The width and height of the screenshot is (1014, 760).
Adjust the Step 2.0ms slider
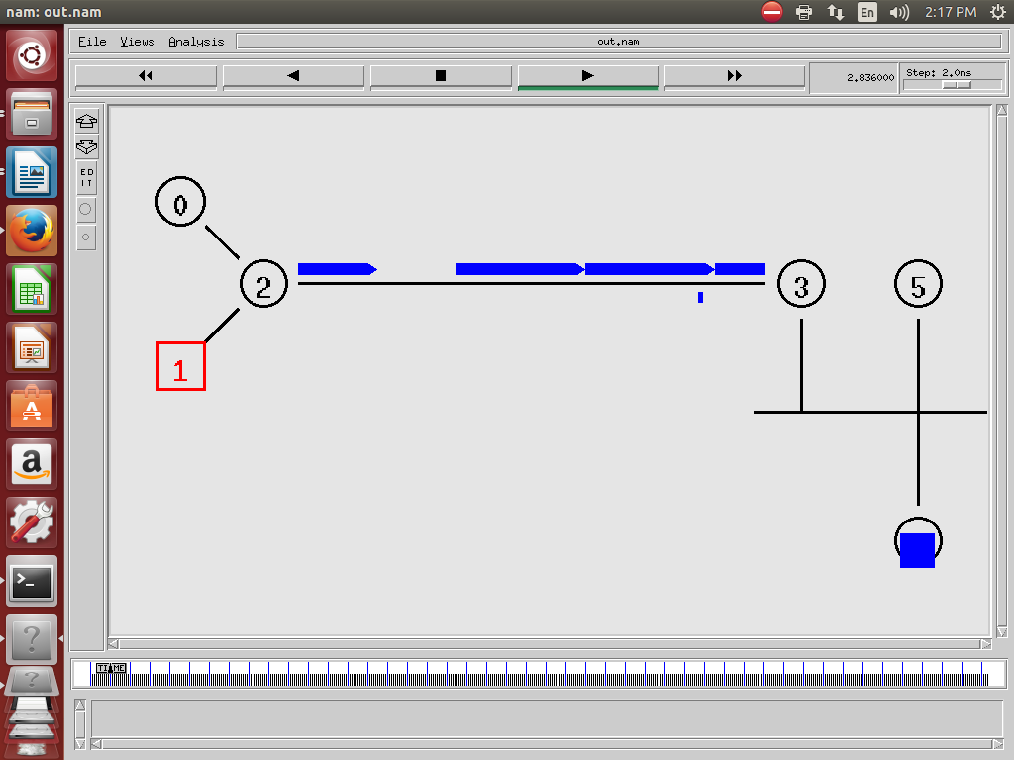coord(956,85)
